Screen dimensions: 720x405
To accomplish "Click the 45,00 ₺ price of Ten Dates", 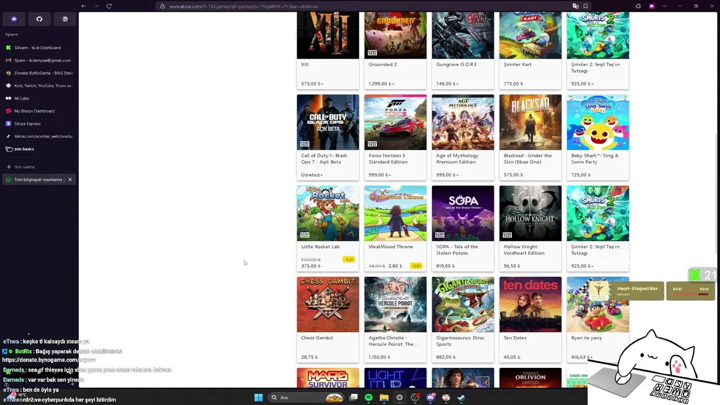I will [512, 357].
